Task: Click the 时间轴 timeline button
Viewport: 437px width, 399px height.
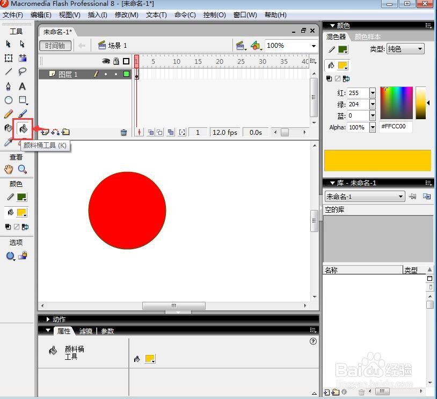Action: click(55, 46)
